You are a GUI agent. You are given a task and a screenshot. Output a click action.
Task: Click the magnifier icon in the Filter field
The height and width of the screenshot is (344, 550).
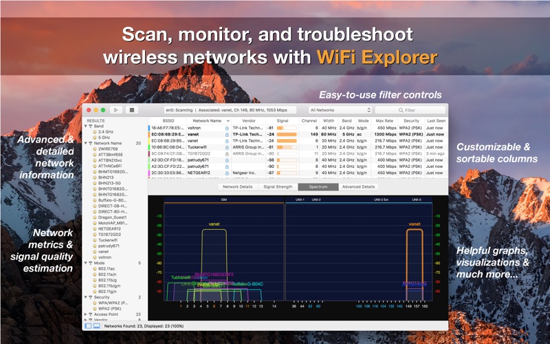(401, 110)
